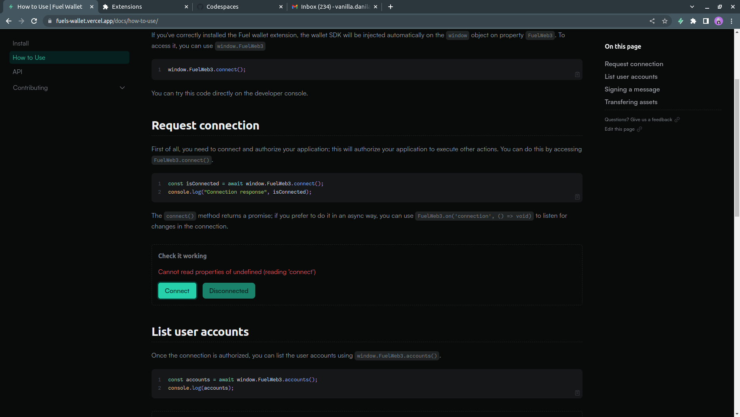Open the share icon in the toolbar

[x=652, y=21]
